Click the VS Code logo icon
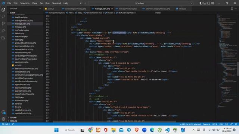239x134 pixels. coord(3,3)
